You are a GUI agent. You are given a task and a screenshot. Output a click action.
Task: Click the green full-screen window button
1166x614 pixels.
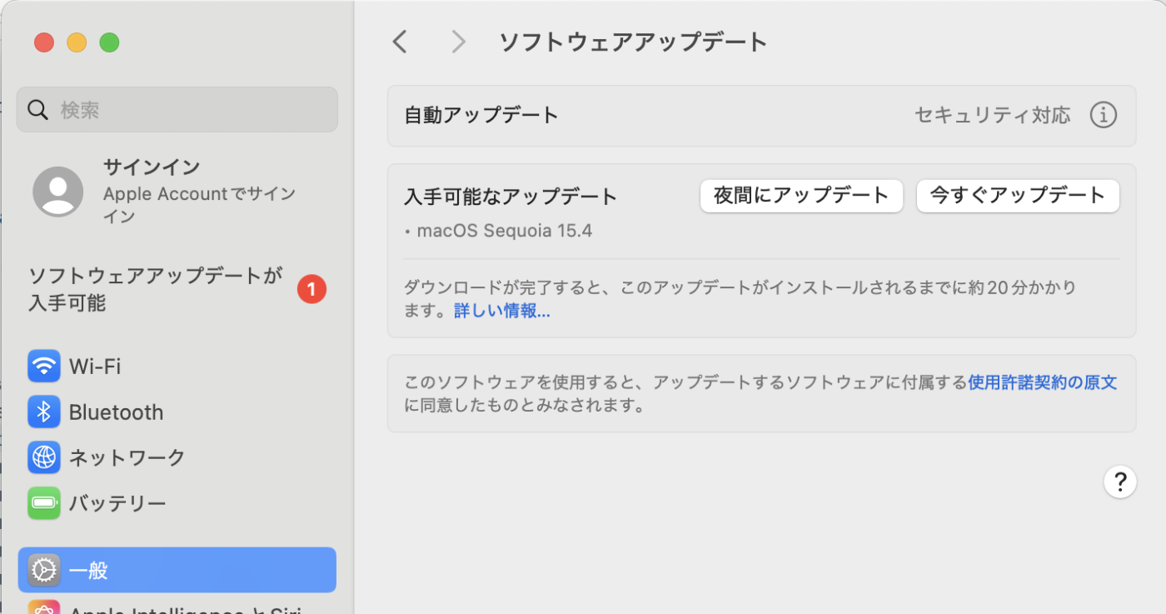(x=109, y=42)
